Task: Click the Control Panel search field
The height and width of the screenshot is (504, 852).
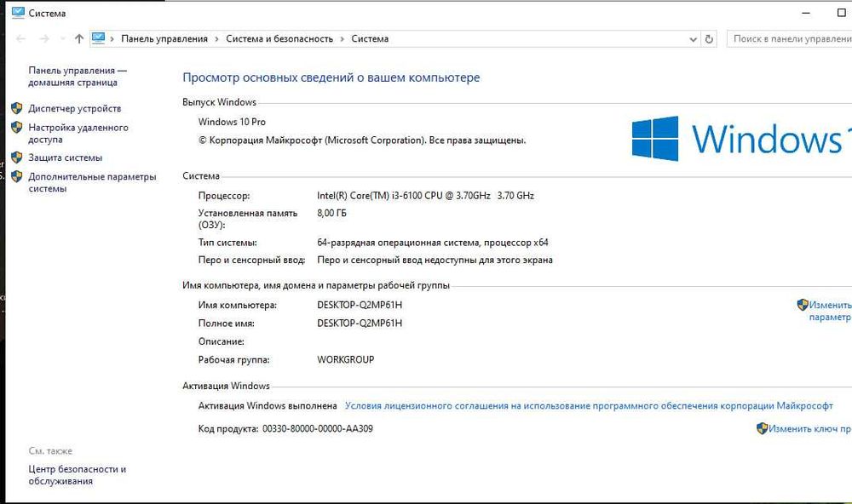Action: point(788,38)
